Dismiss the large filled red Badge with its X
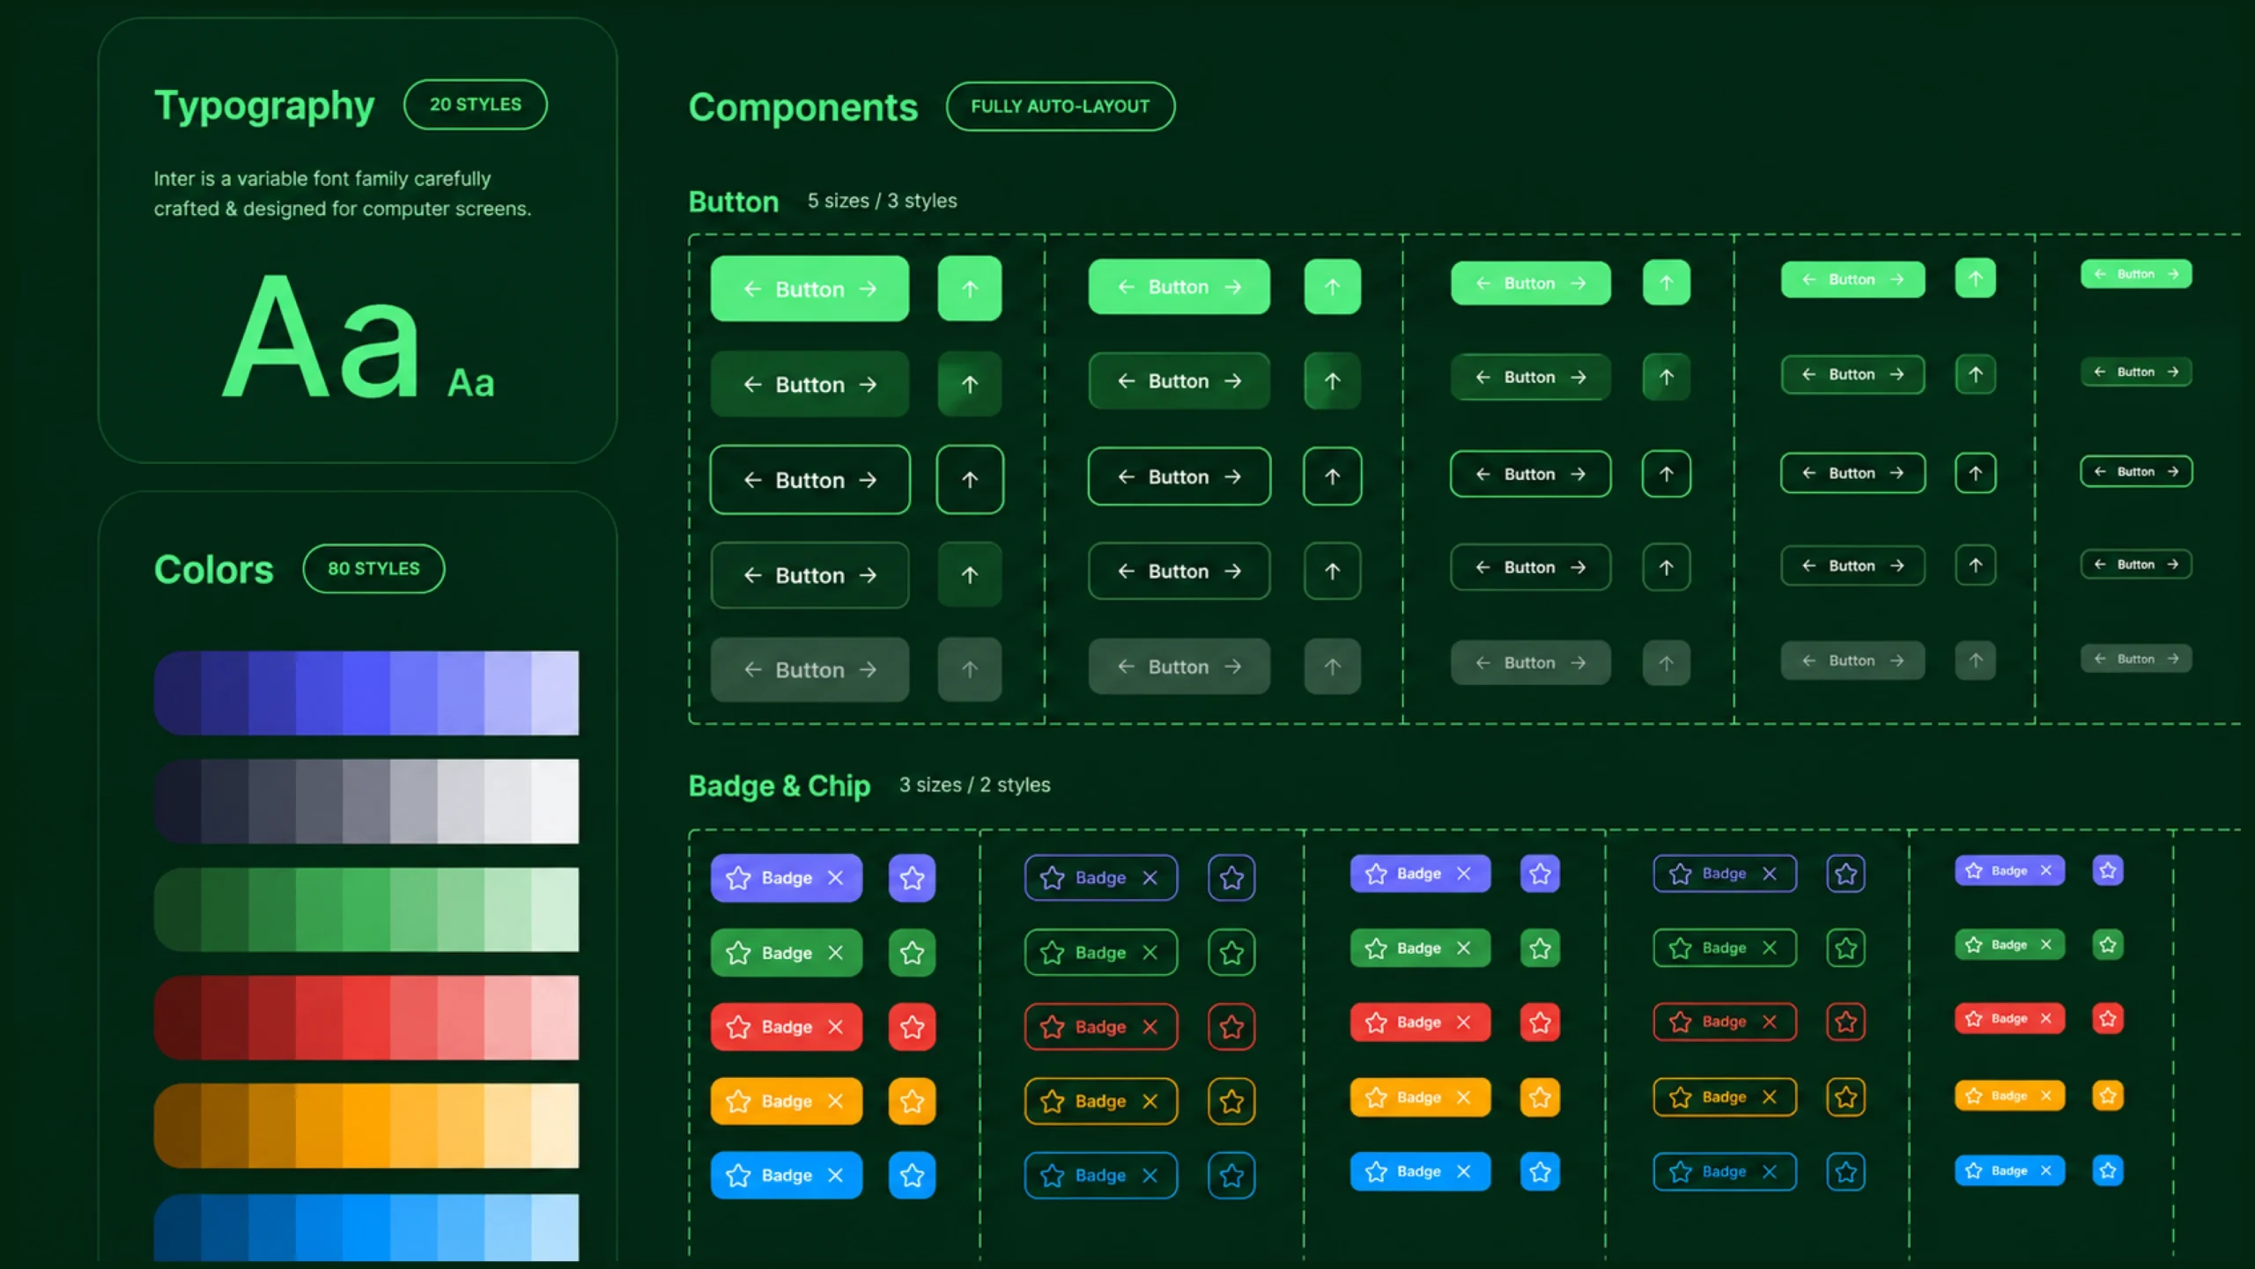 tap(835, 1026)
